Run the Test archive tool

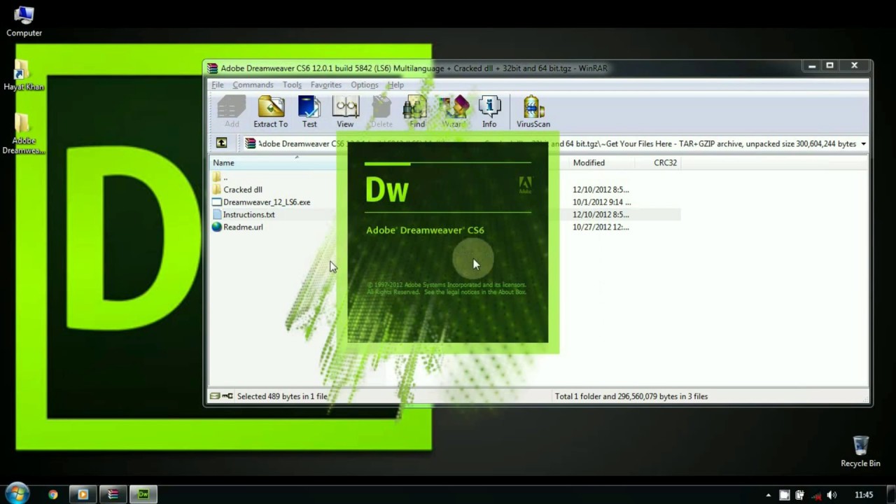[x=309, y=111]
